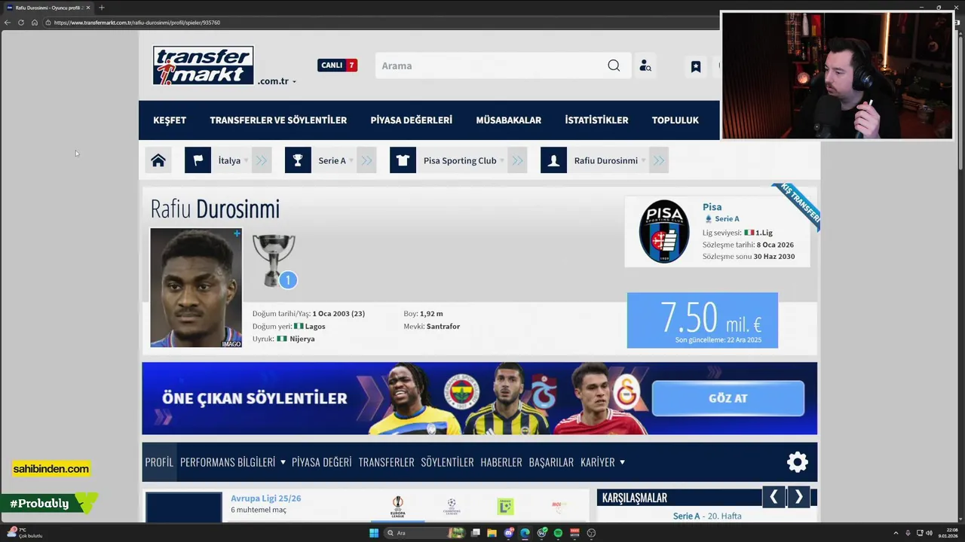The image size is (965, 542).
Task: Click the CANLI live button
Action: click(x=337, y=65)
